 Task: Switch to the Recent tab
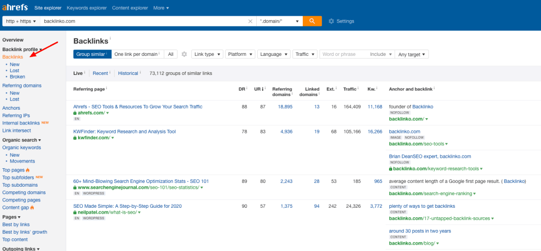100,73
